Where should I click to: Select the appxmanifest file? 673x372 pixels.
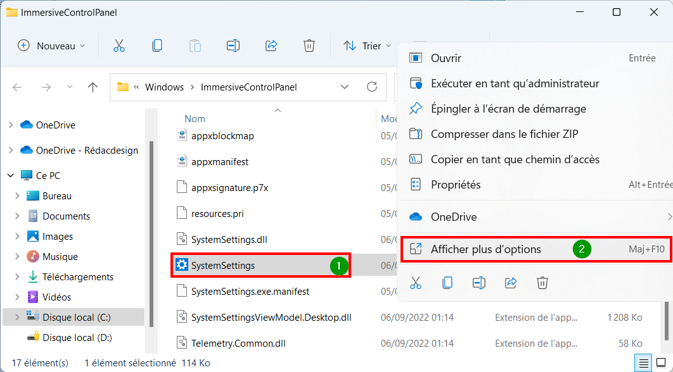[x=213, y=162]
